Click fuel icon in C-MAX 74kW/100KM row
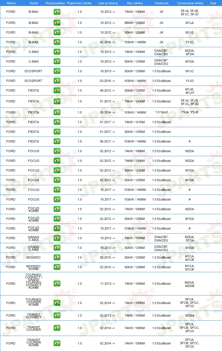This screenshot has width=222, height=351. tap(57, 52)
